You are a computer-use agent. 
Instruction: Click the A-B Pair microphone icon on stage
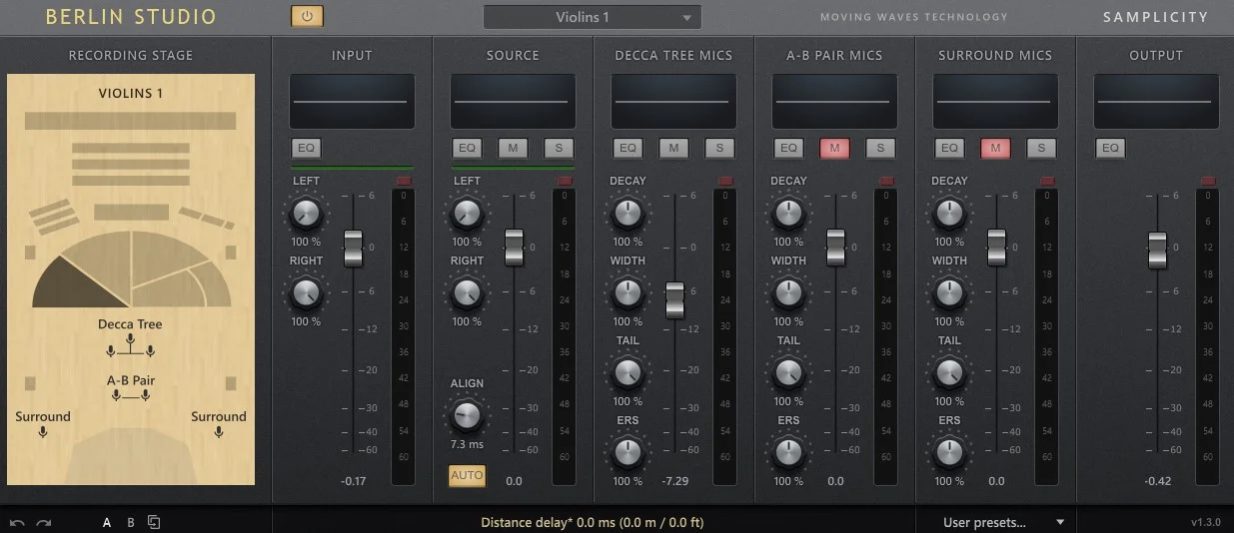[x=130, y=395]
